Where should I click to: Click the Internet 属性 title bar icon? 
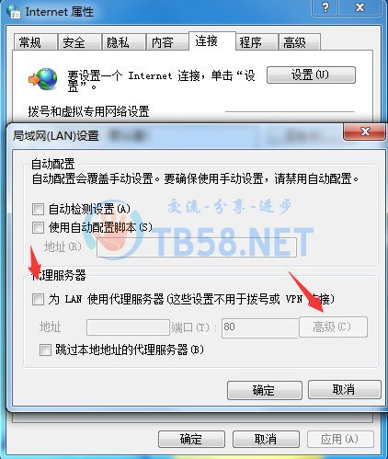point(14,12)
